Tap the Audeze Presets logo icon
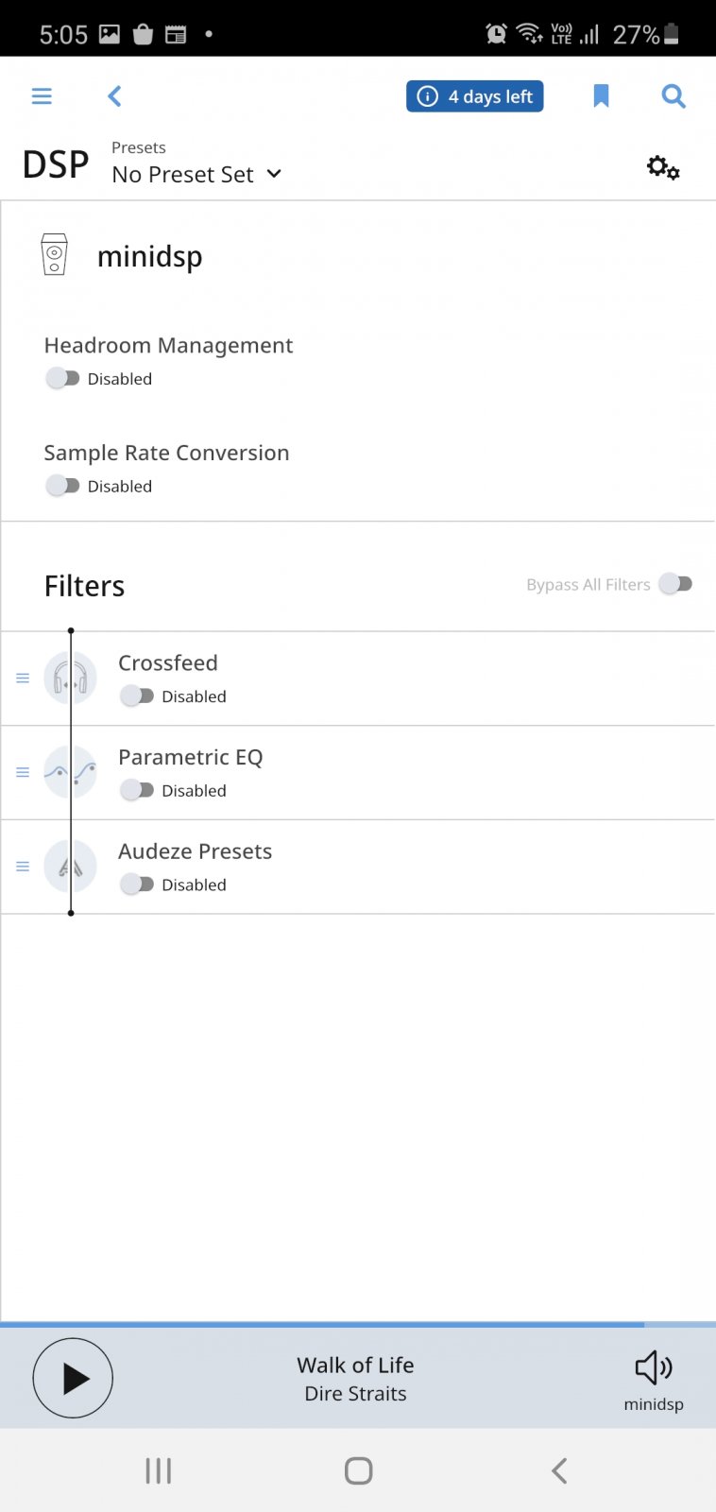Viewport: 716px width, 1512px height. coord(71,867)
